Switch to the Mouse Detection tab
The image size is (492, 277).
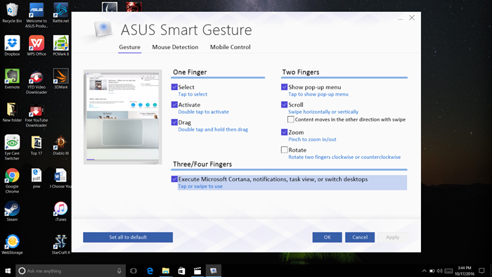point(175,47)
